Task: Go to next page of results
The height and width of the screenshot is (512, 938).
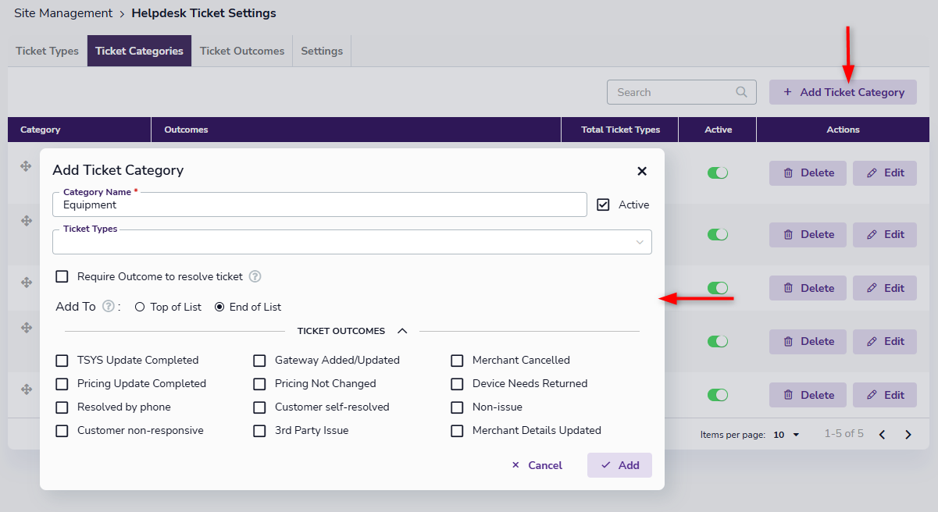Action: 908,435
